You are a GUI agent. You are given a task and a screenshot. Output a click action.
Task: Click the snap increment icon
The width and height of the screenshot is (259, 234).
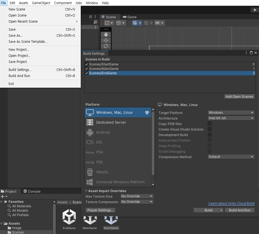point(146,23)
